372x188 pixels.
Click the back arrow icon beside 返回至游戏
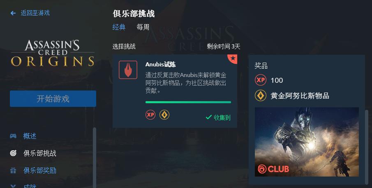(x=13, y=13)
